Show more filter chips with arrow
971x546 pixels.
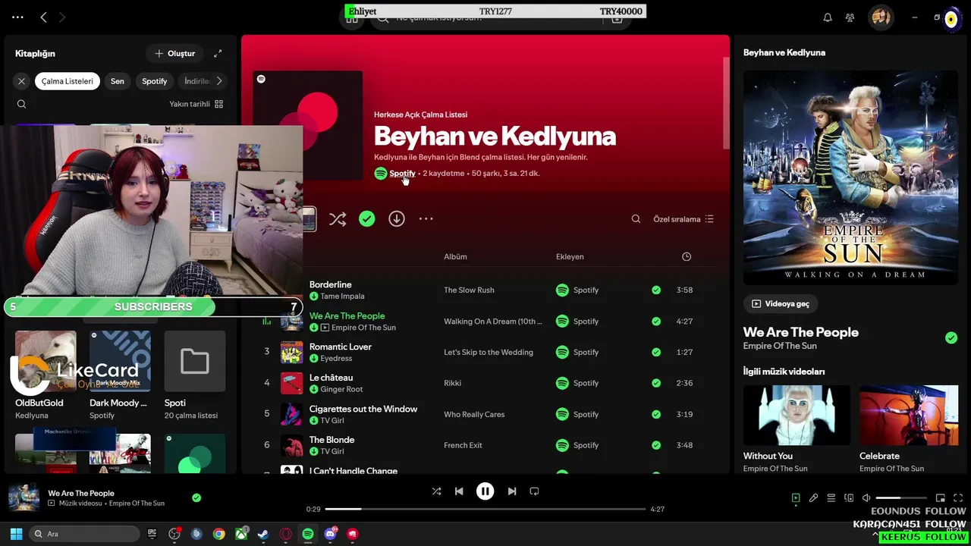pos(219,81)
